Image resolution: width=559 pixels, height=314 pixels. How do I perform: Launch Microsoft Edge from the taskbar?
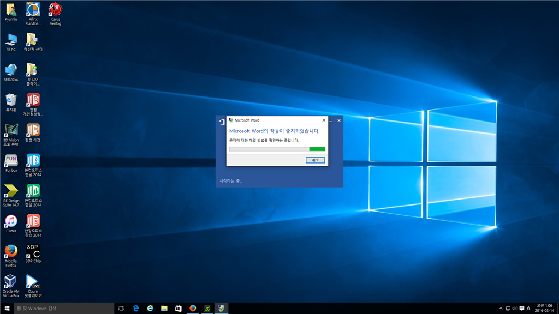click(x=136, y=309)
